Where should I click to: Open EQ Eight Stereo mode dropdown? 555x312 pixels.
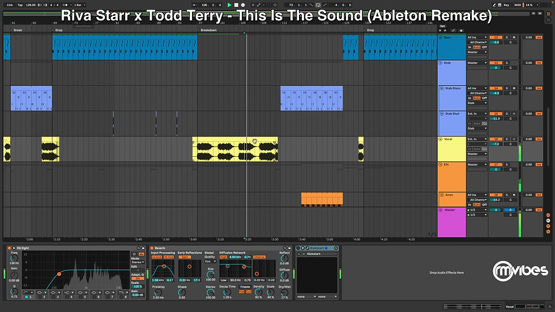coord(138,263)
